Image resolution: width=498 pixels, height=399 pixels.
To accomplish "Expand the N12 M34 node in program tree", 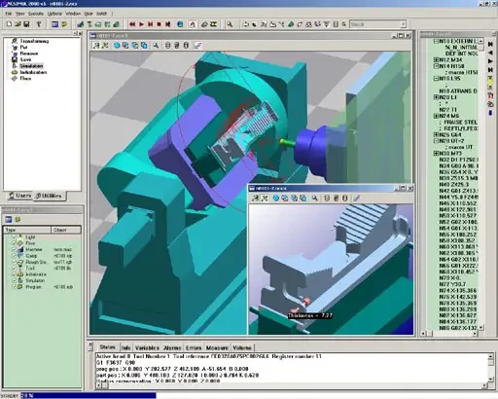I will (436, 60).
